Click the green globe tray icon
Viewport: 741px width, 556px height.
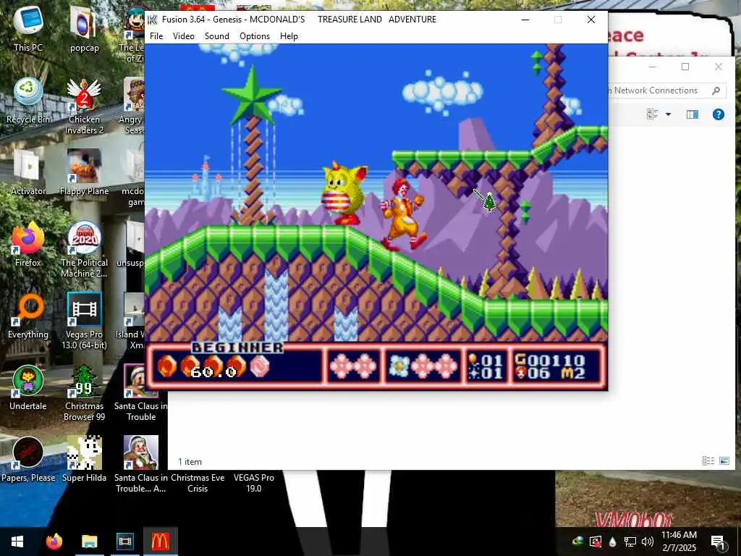[577, 542]
